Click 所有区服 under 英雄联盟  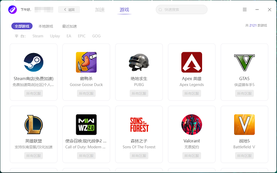click(x=34, y=156)
